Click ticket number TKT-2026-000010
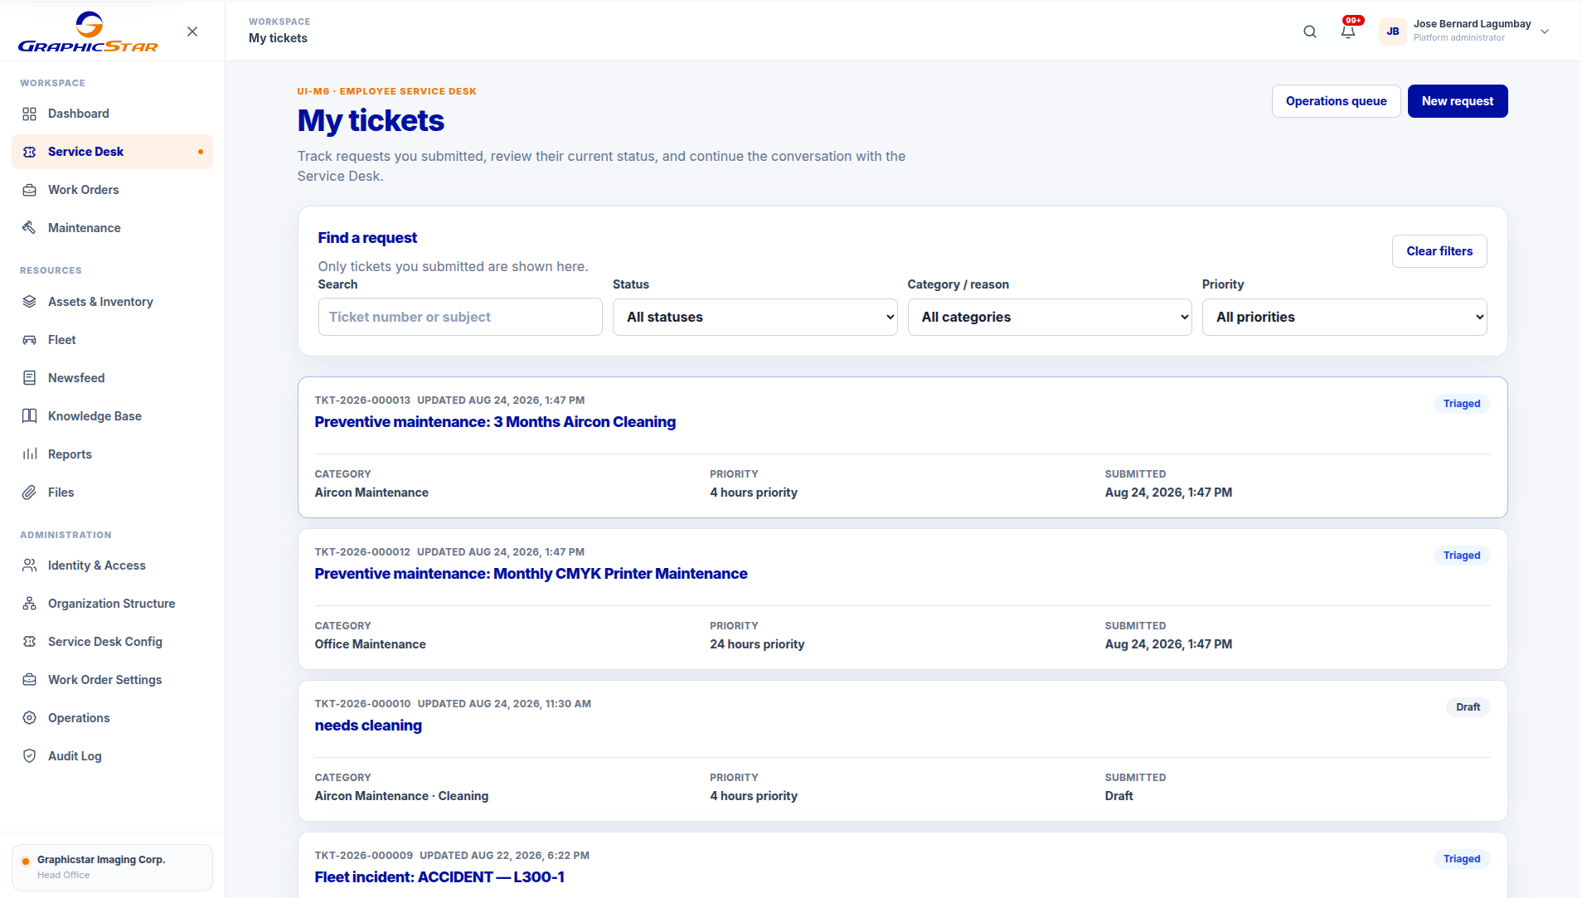This screenshot has width=1582, height=898. 362,704
